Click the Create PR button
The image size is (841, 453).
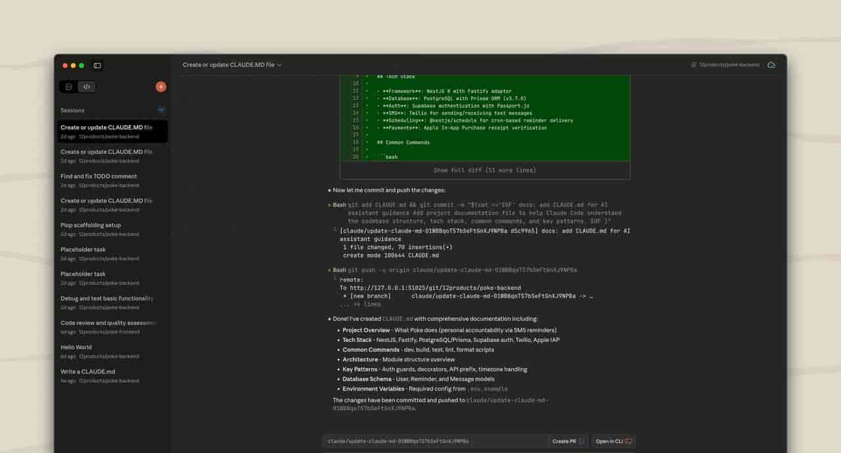tap(568, 442)
